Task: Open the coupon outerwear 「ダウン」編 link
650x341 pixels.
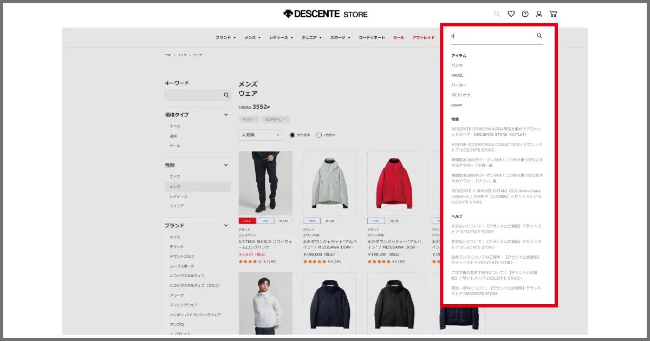Action: point(497,178)
